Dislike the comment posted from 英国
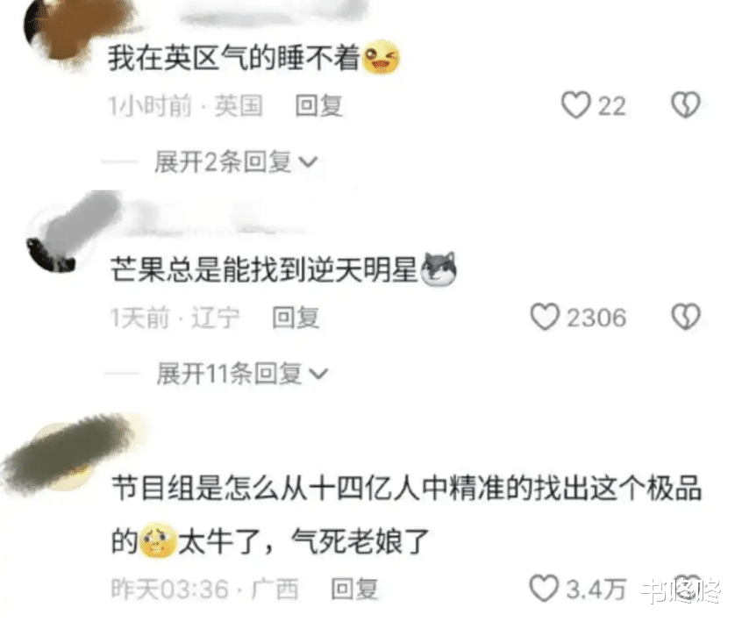The height and width of the screenshot is (622, 735). [x=685, y=105]
